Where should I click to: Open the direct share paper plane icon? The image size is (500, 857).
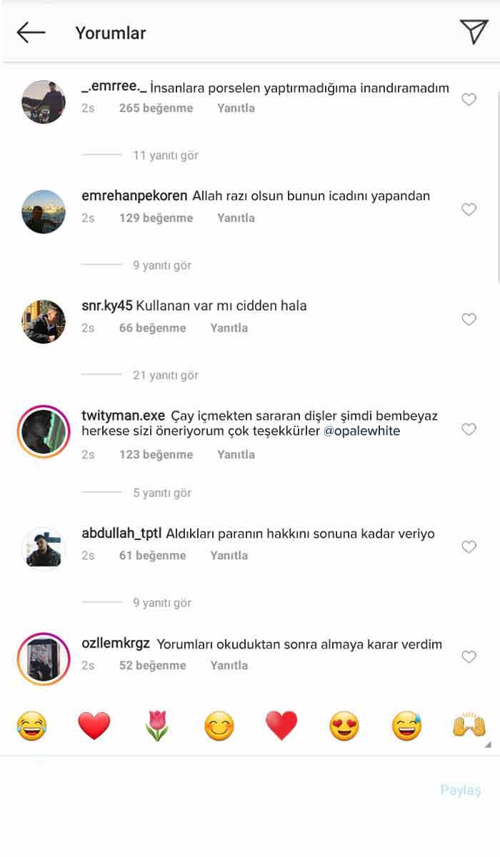(474, 31)
